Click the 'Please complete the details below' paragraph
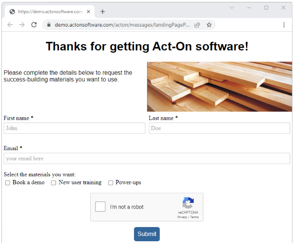 [68, 76]
